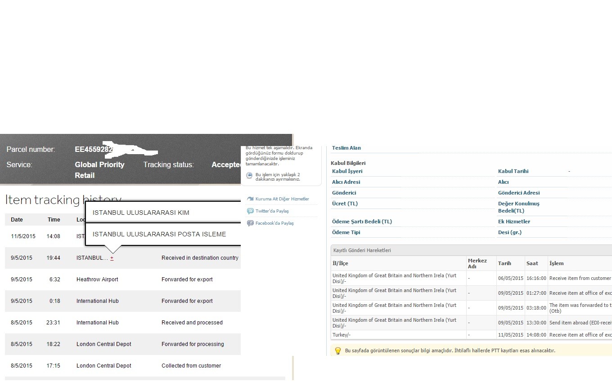The width and height of the screenshot is (612, 386).
Task: Click the 01:27:00 time cell
Action: click(536, 293)
